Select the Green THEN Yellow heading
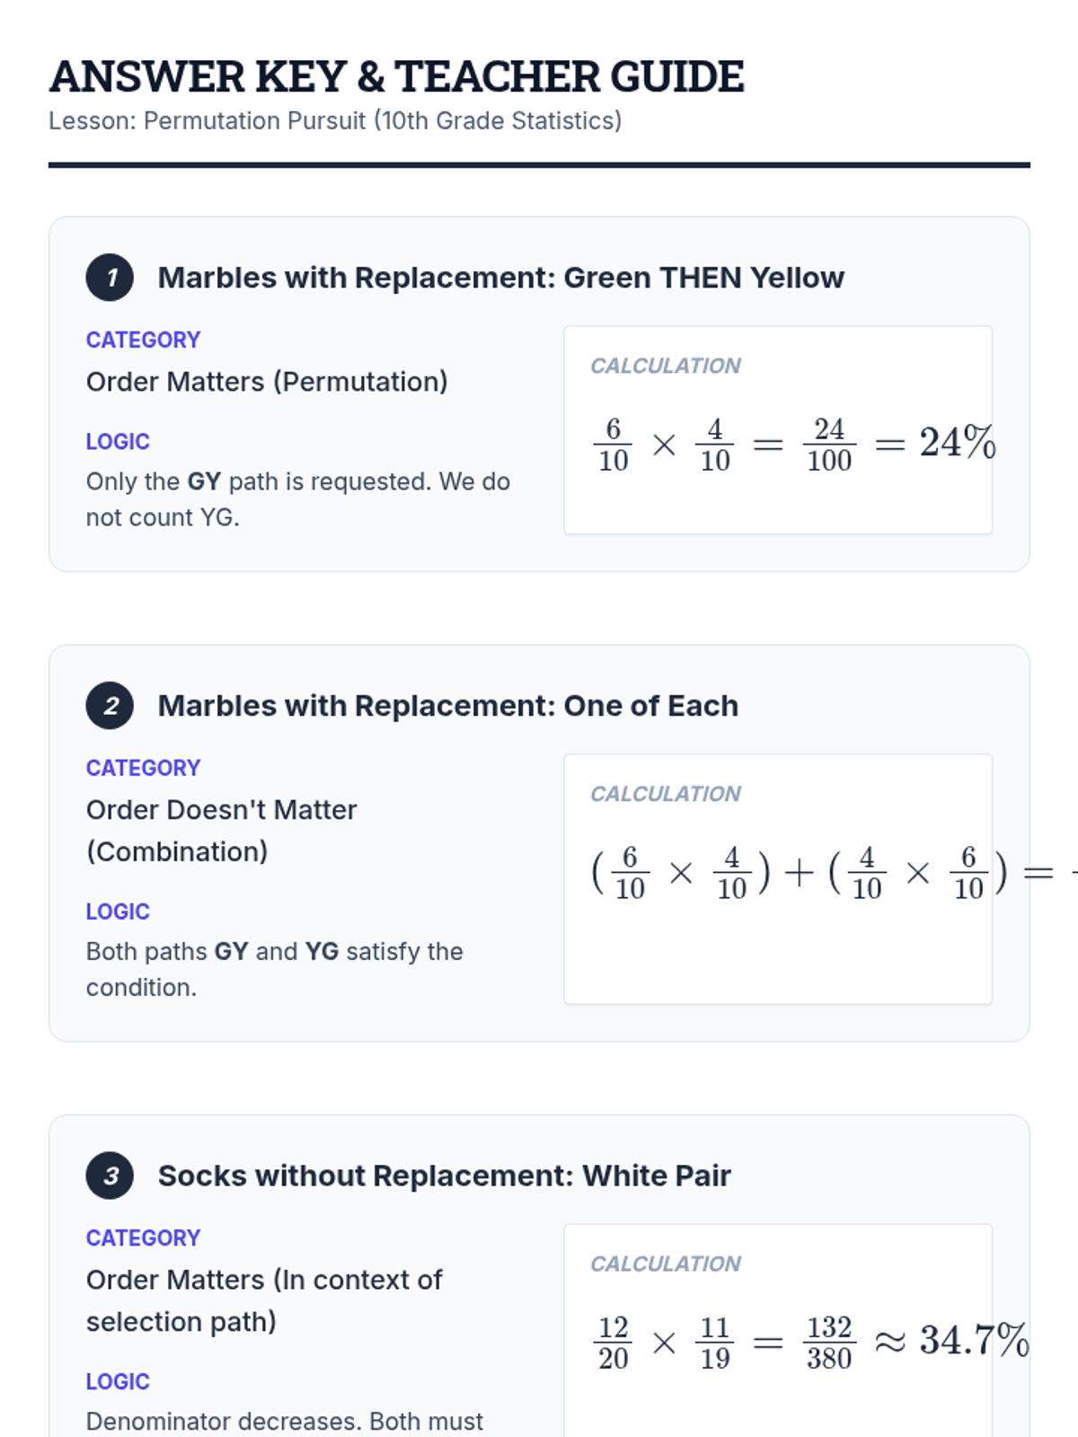The height and width of the screenshot is (1437, 1078). [x=500, y=278]
